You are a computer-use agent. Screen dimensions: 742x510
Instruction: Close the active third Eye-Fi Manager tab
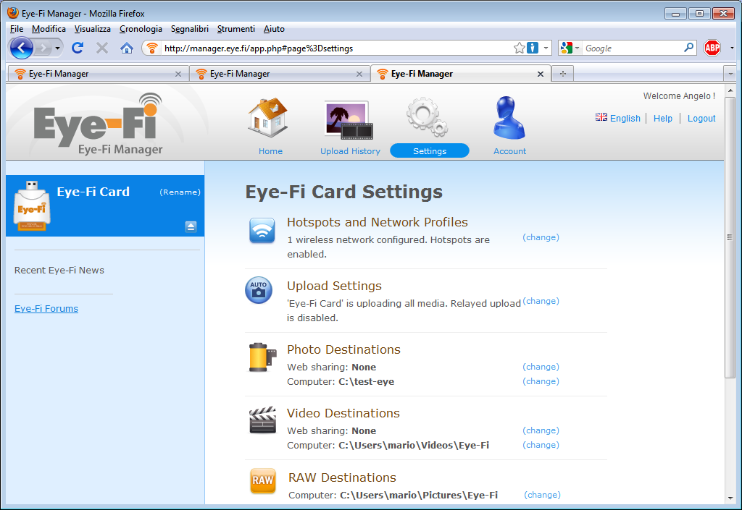click(x=541, y=74)
